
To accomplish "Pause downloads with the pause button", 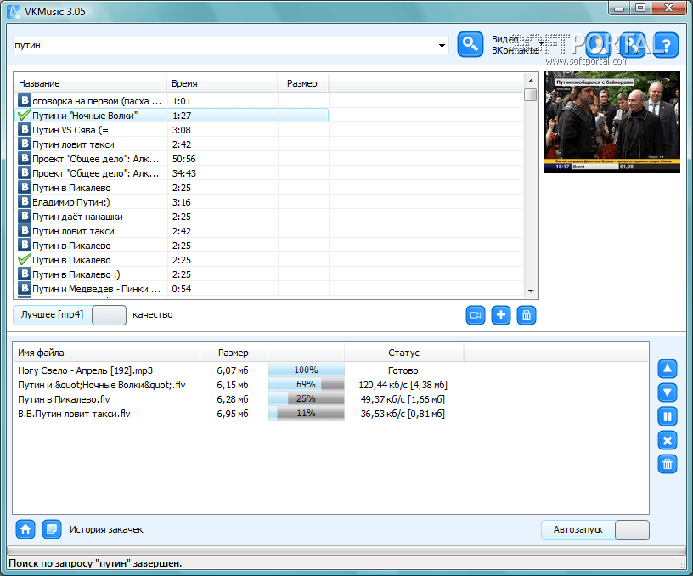I will coord(668,416).
